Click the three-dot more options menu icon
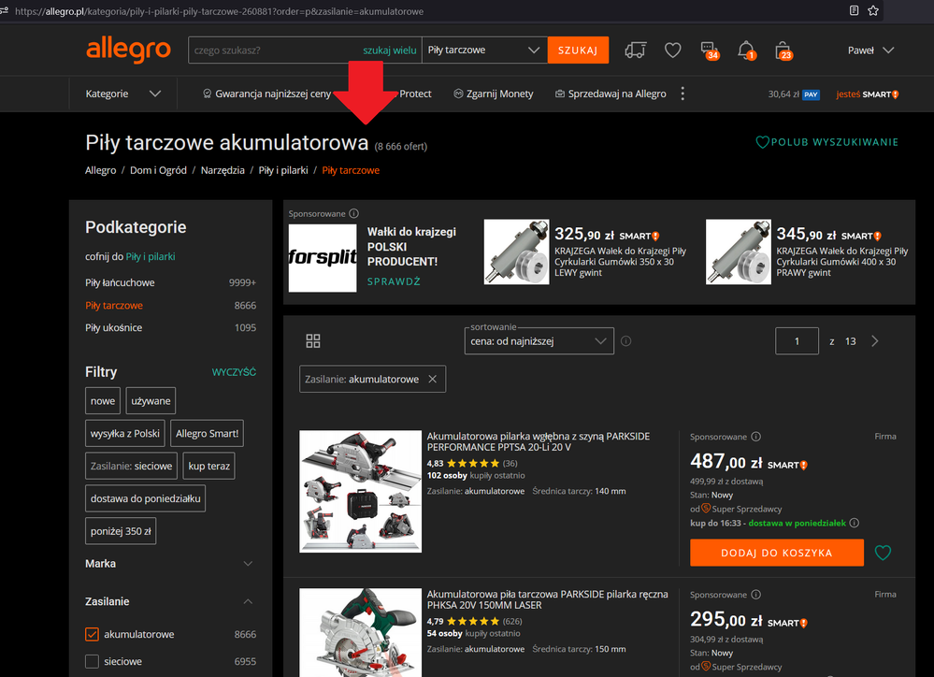The width and height of the screenshot is (934, 677). point(683,94)
